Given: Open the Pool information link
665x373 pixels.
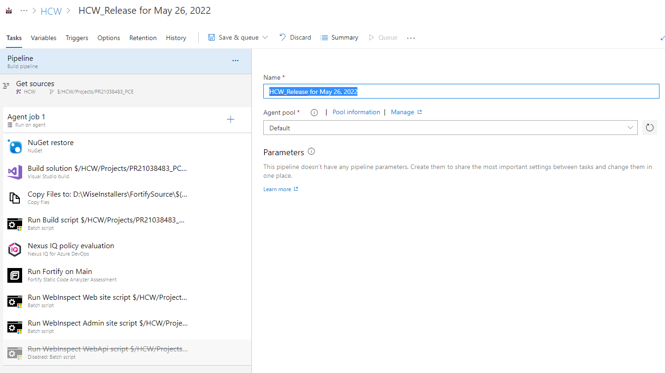Looking at the screenshot, I should tap(356, 112).
